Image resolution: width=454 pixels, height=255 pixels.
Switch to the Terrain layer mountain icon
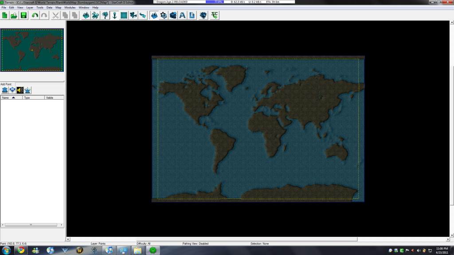[x=86, y=15]
